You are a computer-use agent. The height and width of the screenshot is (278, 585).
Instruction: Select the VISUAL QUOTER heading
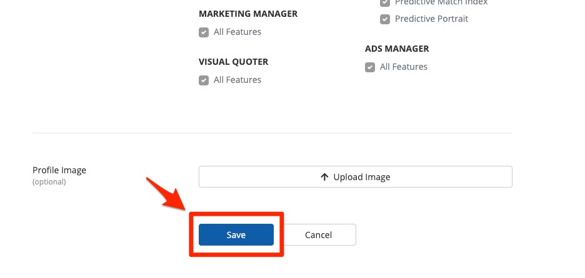[233, 62]
